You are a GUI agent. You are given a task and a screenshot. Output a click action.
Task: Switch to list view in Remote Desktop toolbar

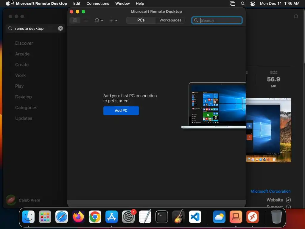86,20
